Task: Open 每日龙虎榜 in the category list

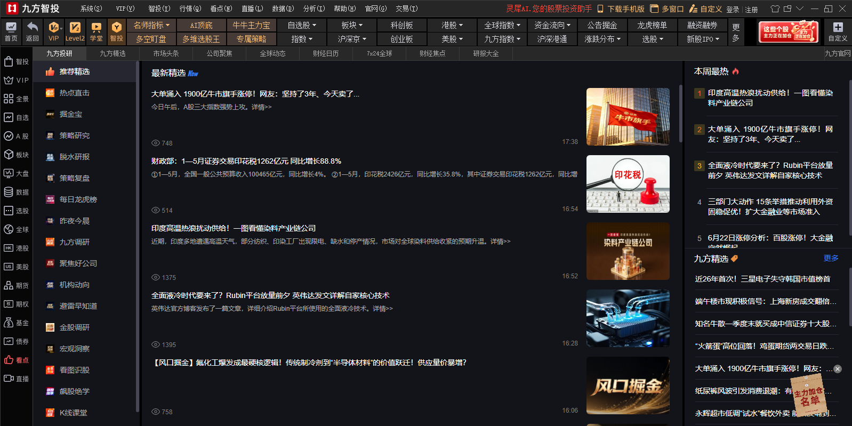Action: click(84, 199)
